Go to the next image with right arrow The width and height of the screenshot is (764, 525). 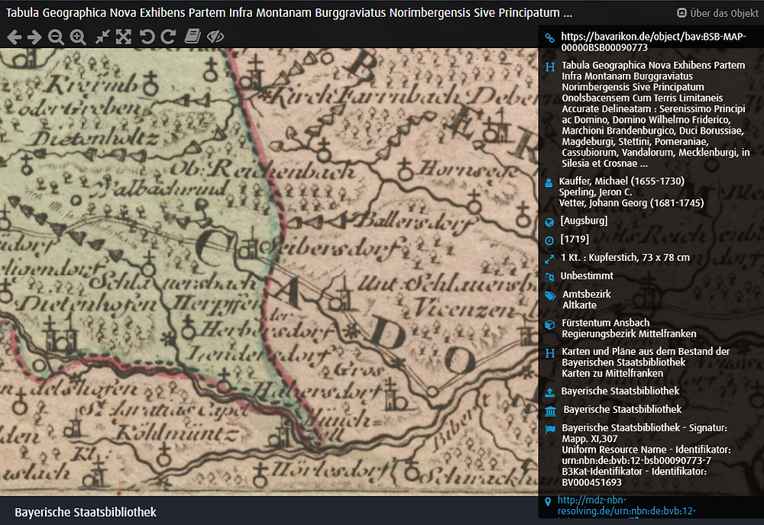click(34, 37)
